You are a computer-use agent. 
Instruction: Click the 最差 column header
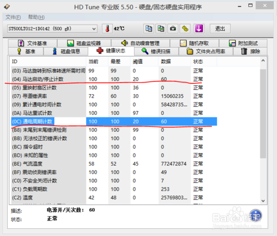119,61
